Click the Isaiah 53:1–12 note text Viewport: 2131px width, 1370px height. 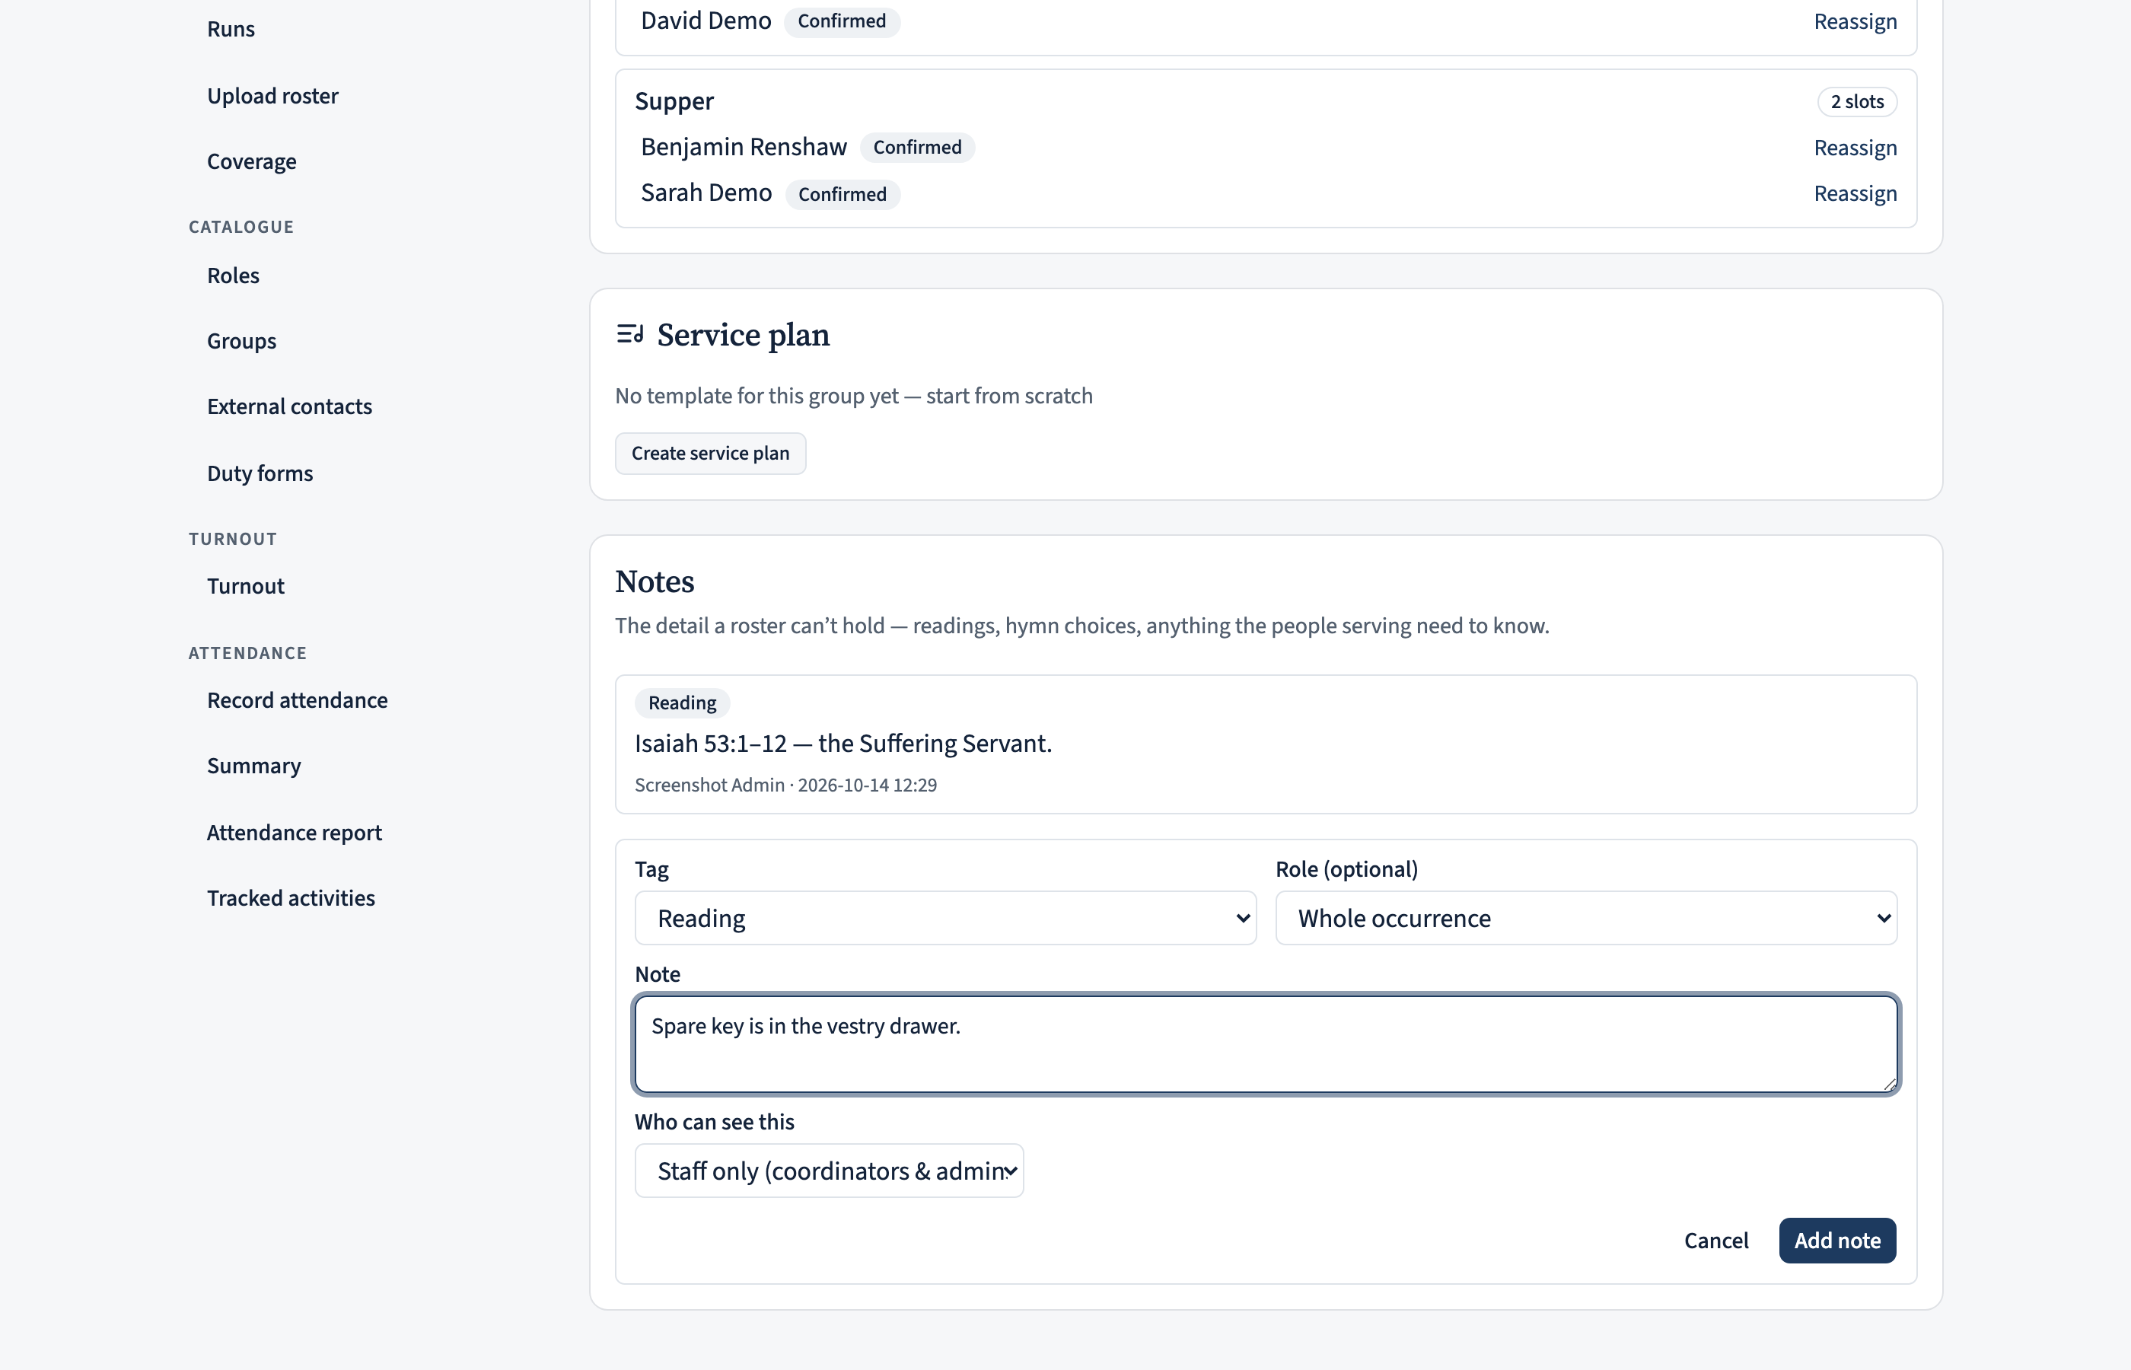click(x=843, y=743)
